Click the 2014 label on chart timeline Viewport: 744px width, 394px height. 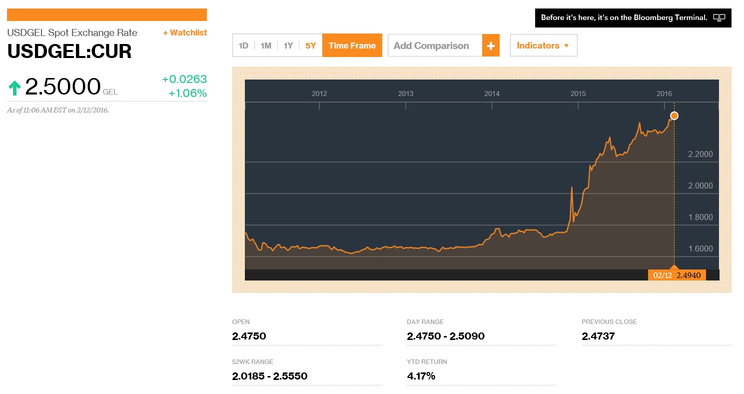click(492, 93)
